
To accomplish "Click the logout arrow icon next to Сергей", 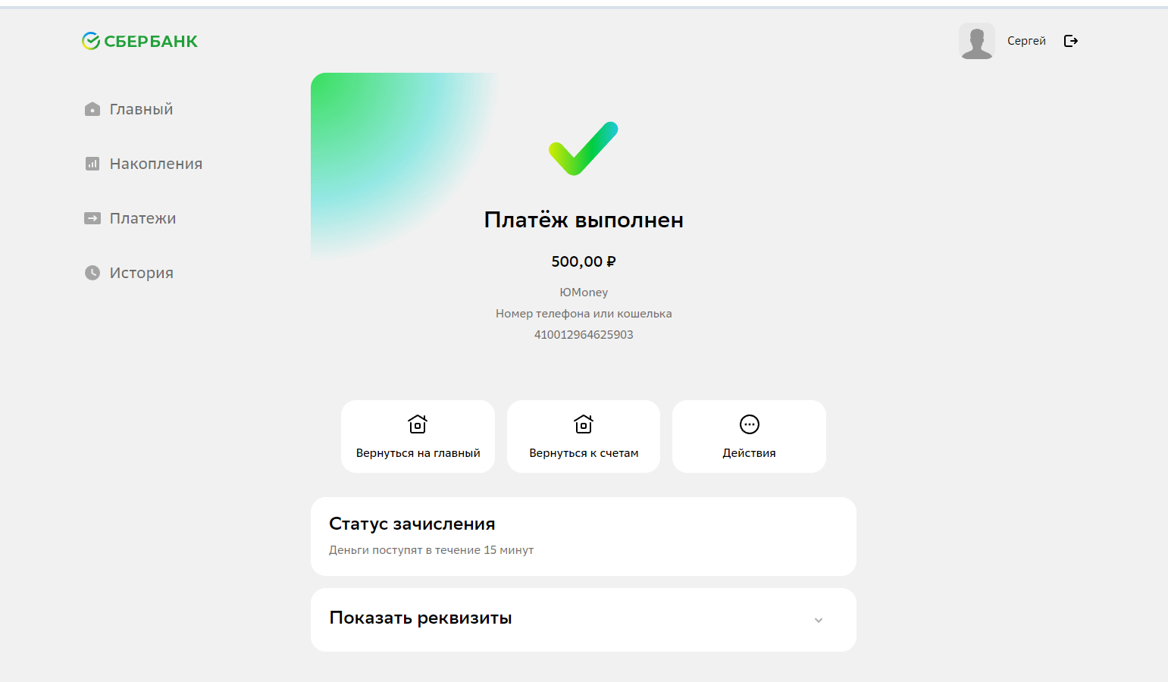I will click(x=1071, y=41).
